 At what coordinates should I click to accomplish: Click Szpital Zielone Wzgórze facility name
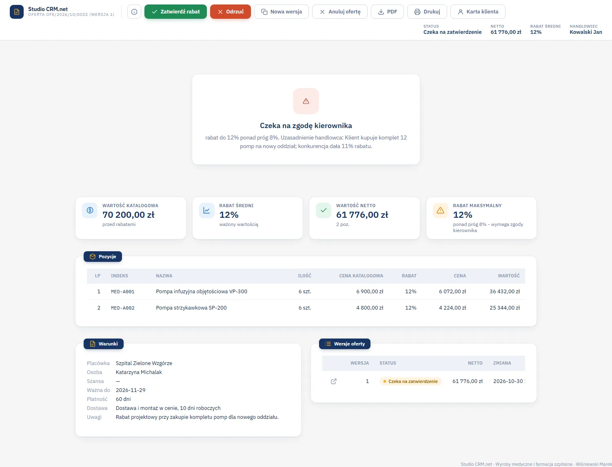pyautogui.click(x=144, y=363)
